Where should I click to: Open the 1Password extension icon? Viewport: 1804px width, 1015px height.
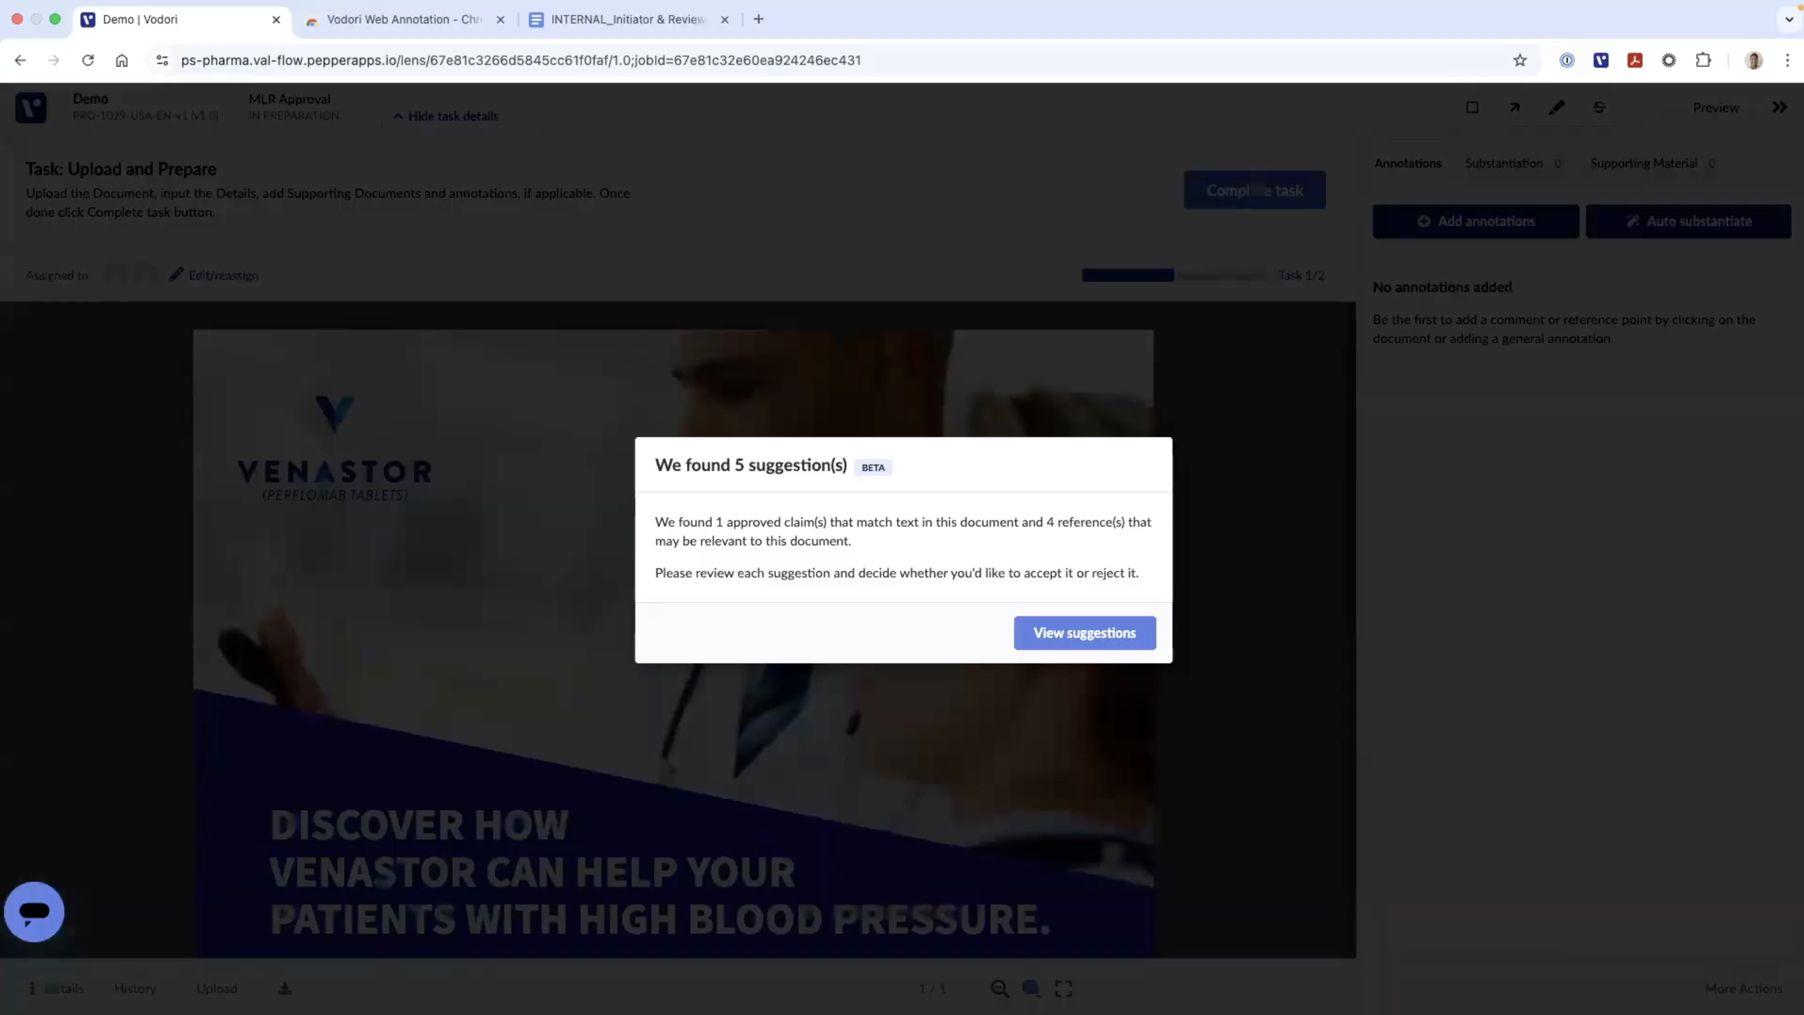coord(1567,60)
